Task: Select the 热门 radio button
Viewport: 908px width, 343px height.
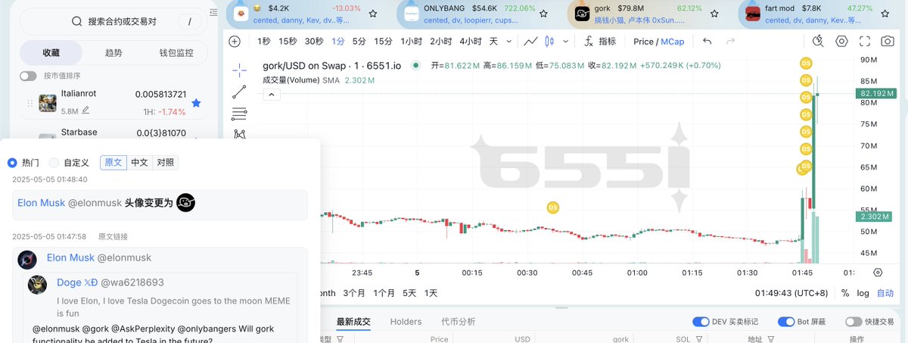Action: pyautogui.click(x=12, y=163)
